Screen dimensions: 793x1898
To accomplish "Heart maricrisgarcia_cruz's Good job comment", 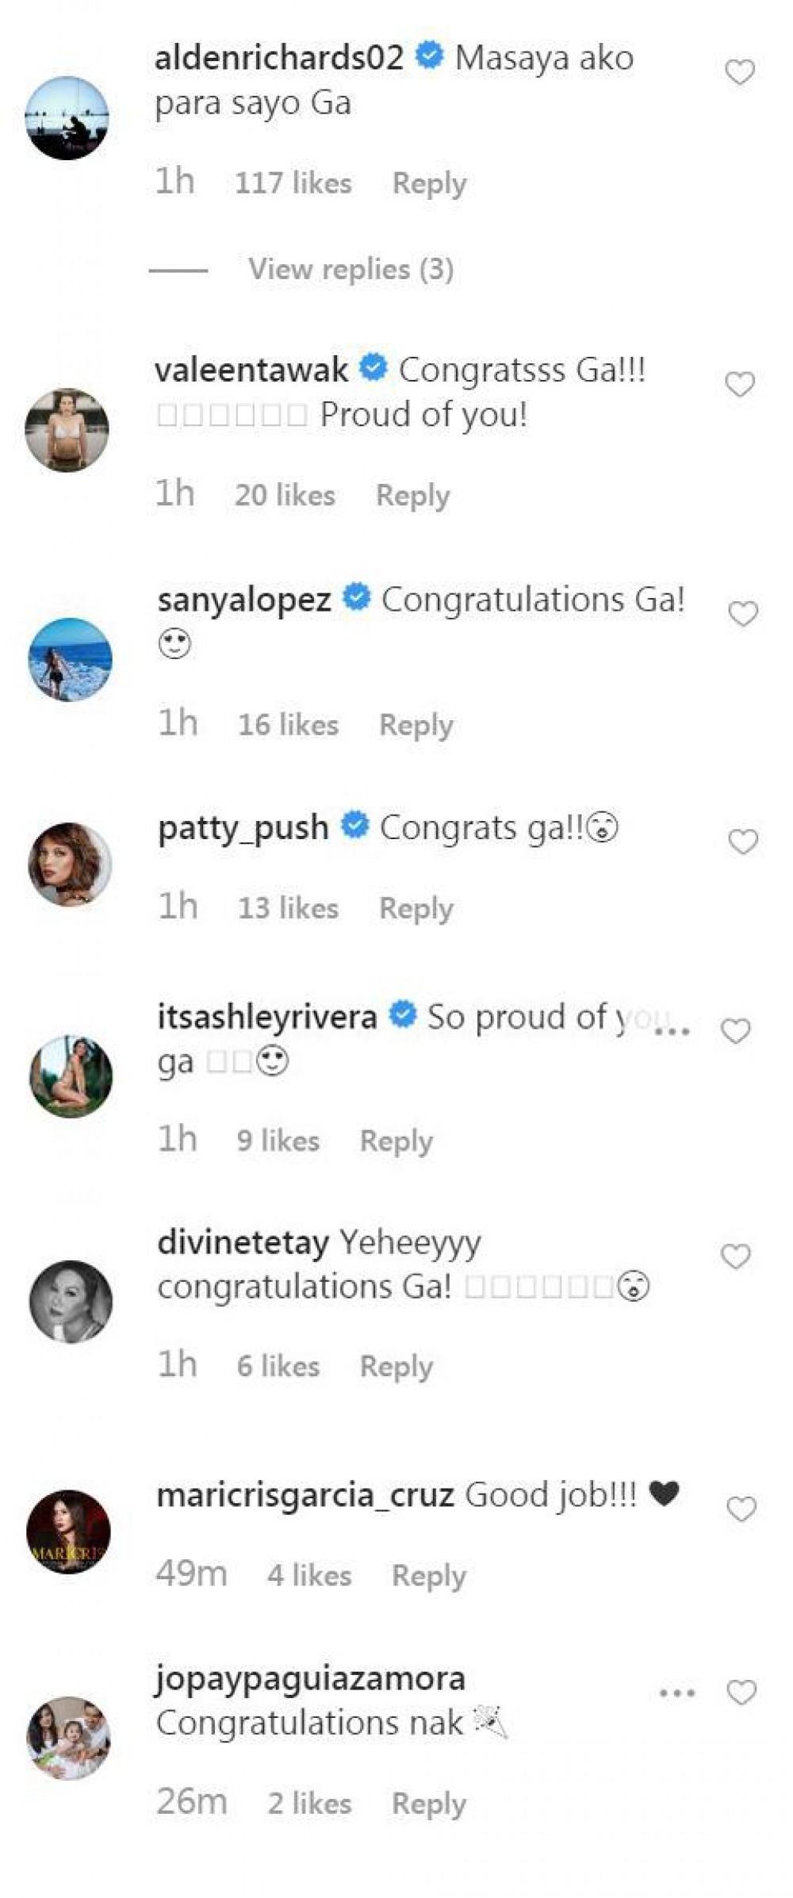I will [x=741, y=1509].
